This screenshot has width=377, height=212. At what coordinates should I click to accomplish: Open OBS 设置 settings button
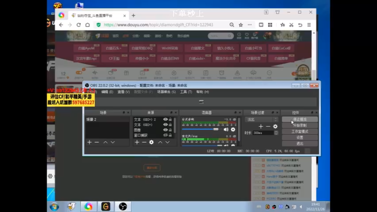tap(300, 138)
